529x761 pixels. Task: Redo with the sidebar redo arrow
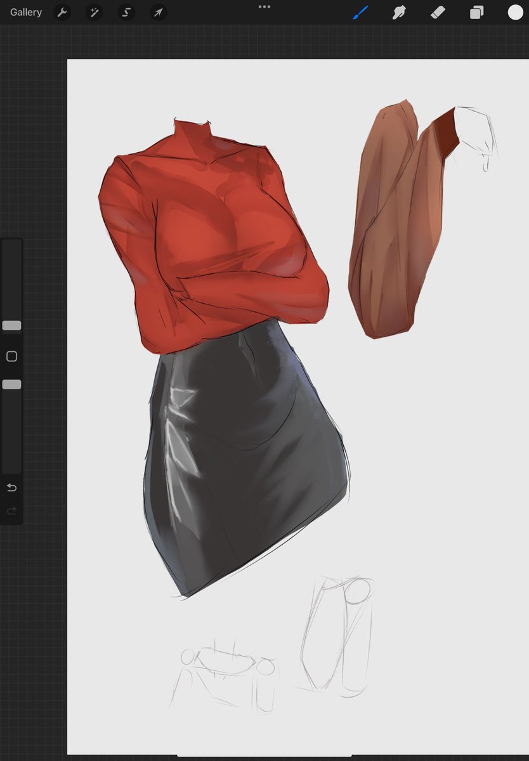[11, 511]
